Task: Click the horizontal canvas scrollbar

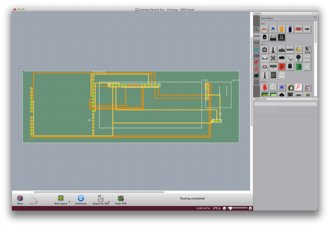Action: point(99,192)
